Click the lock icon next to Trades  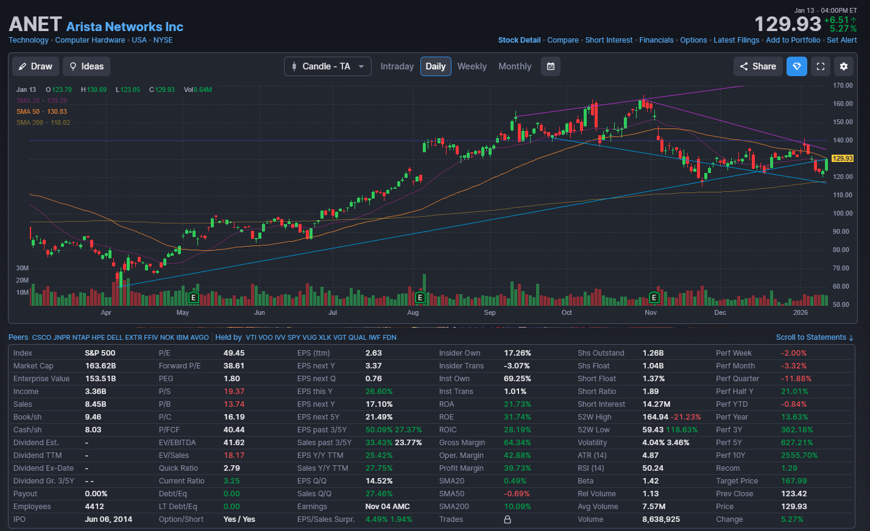(507, 519)
